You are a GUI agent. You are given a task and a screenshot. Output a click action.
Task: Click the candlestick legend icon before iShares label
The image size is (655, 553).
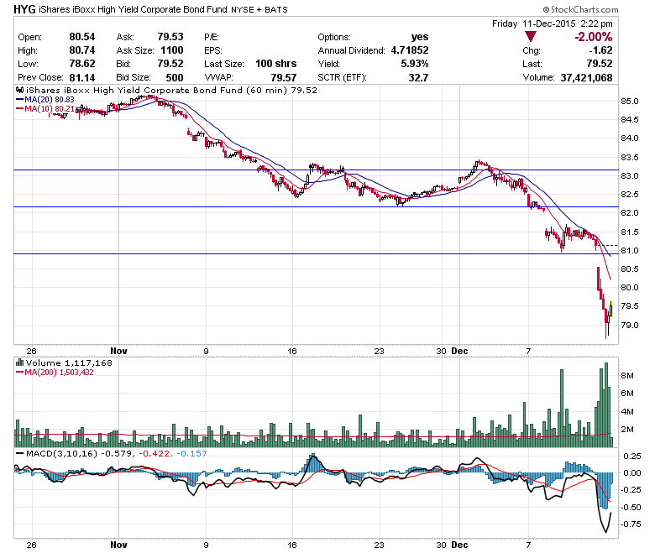point(20,89)
